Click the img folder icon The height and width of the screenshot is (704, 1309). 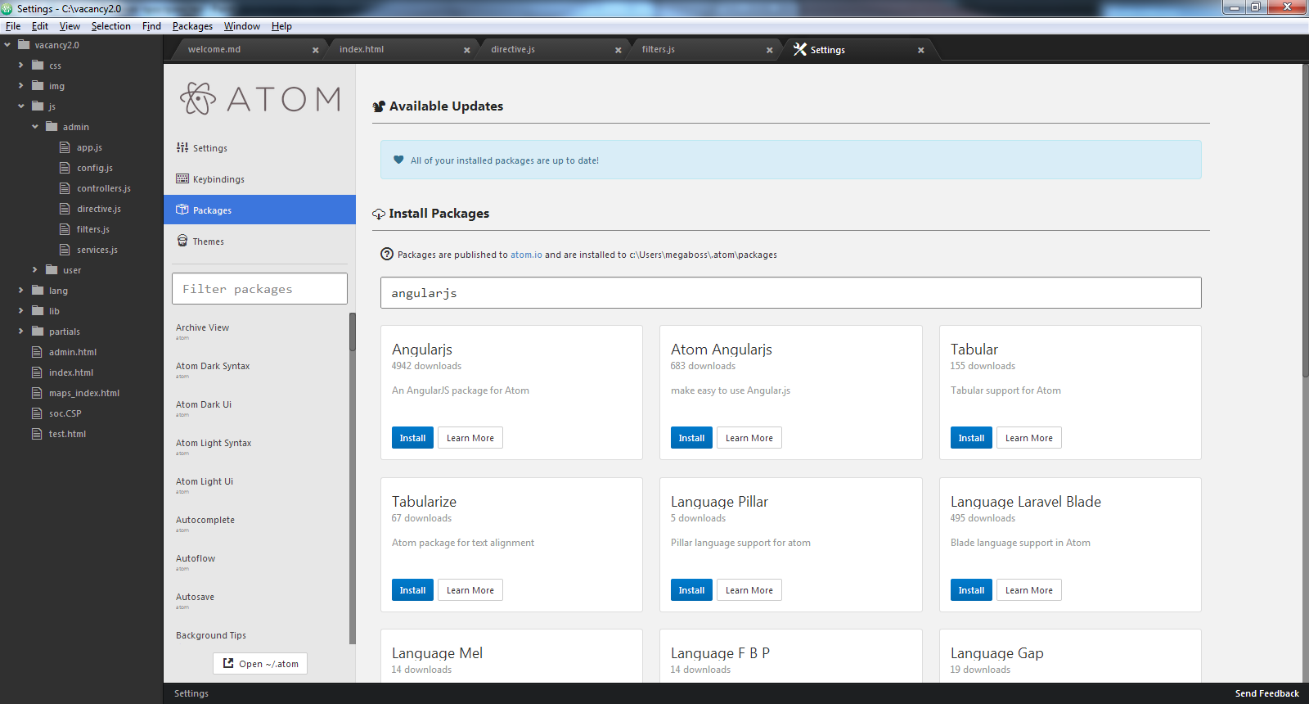[x=38, y=85]
